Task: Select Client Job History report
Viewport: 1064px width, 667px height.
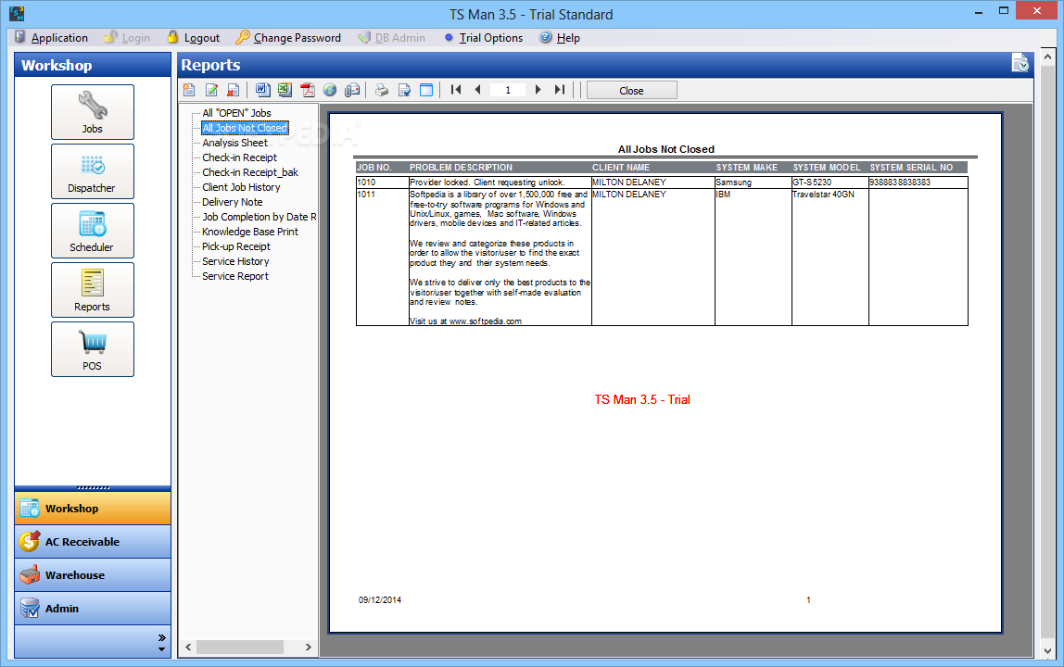Action: coord(241,187)
